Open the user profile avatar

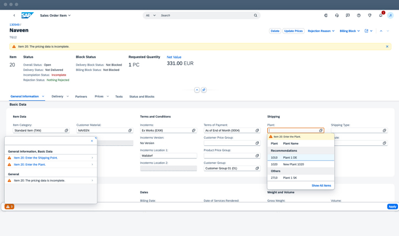(390, 15)
